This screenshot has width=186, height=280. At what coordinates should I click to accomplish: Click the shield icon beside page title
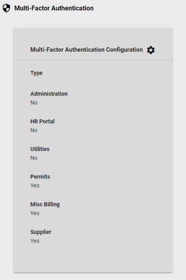6,8
